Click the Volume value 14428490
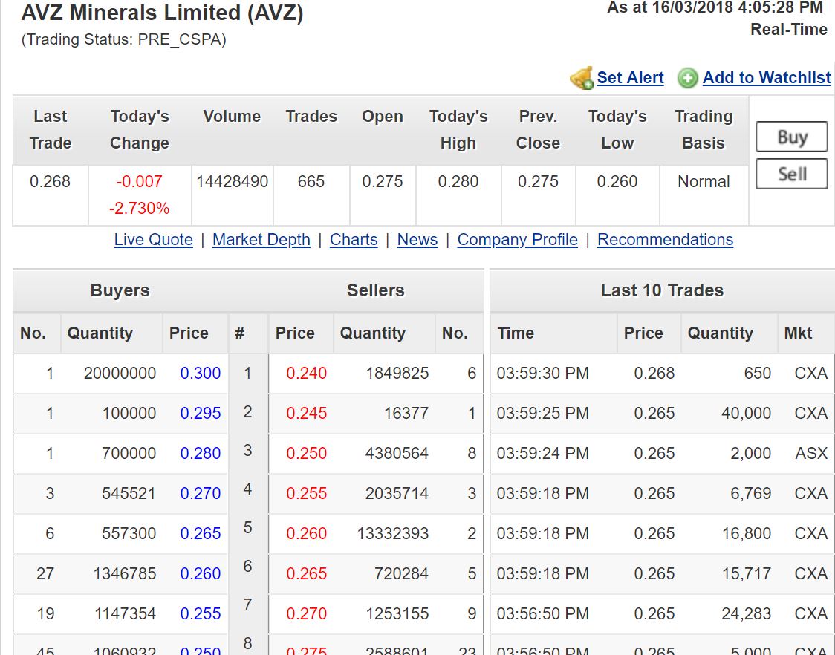 233,182
